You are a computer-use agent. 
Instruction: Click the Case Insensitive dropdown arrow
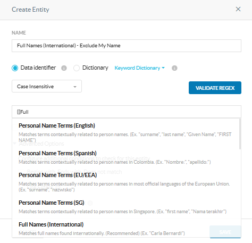point(75,87)
